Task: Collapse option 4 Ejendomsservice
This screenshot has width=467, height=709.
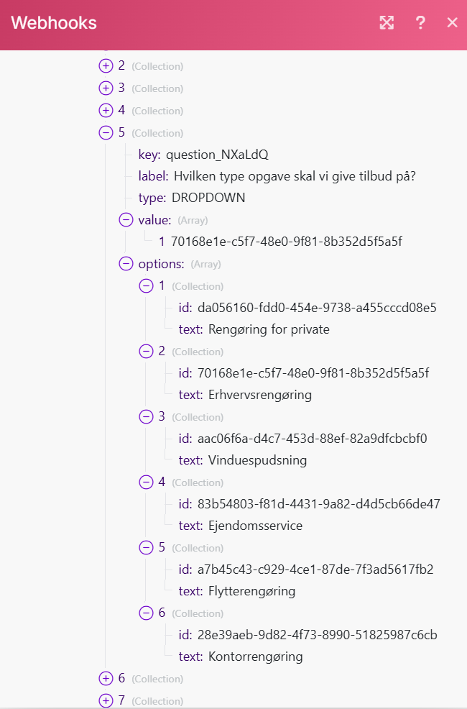Action: tap(146, 482)
